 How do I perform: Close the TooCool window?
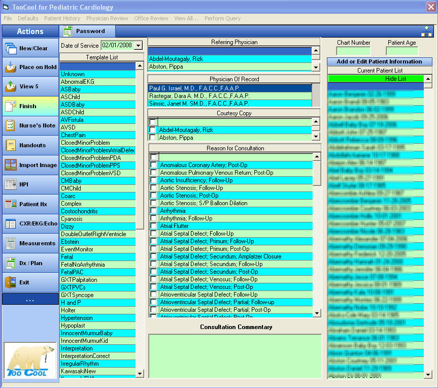tap(431, 7)
